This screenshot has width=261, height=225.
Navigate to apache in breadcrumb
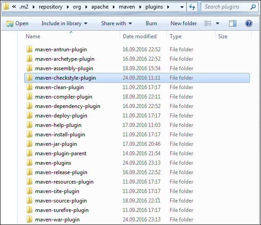(x=100, y=7)
